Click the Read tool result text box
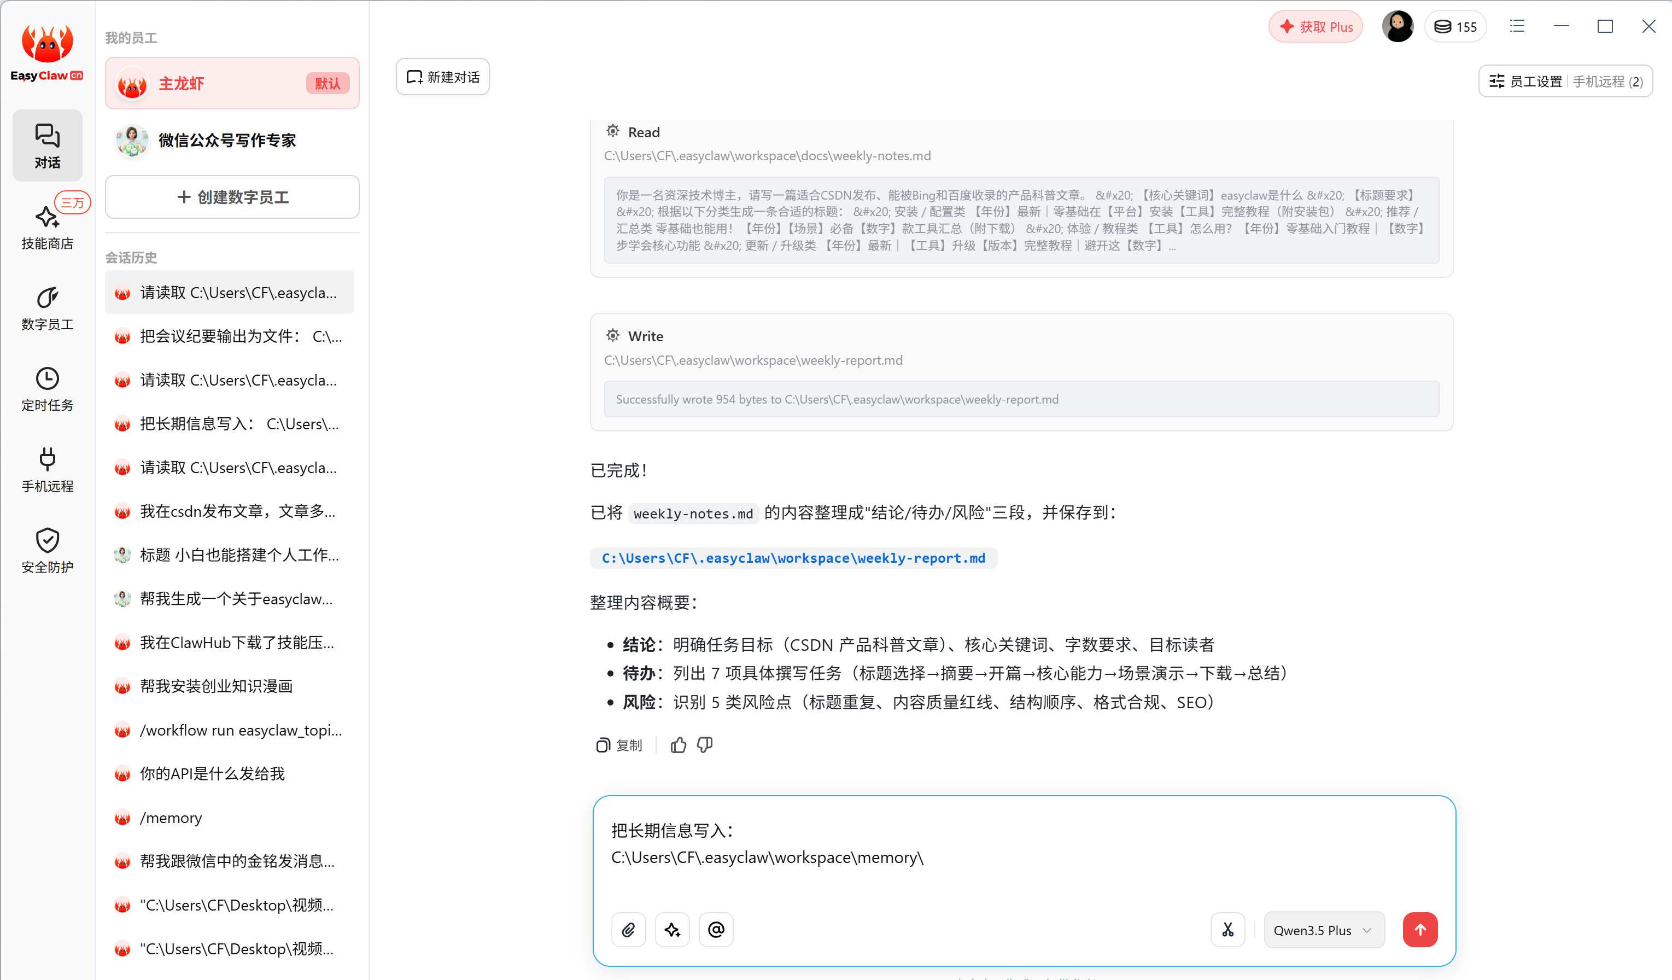This screenshot has width=1672, height=980. 1021,220
